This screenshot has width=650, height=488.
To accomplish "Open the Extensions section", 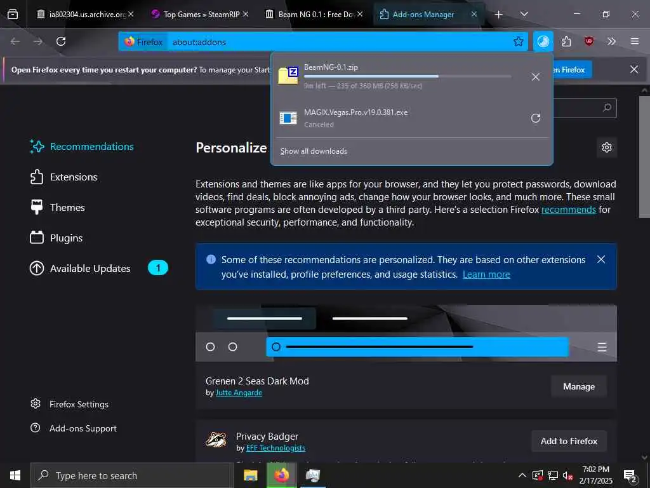I will 63,177.
